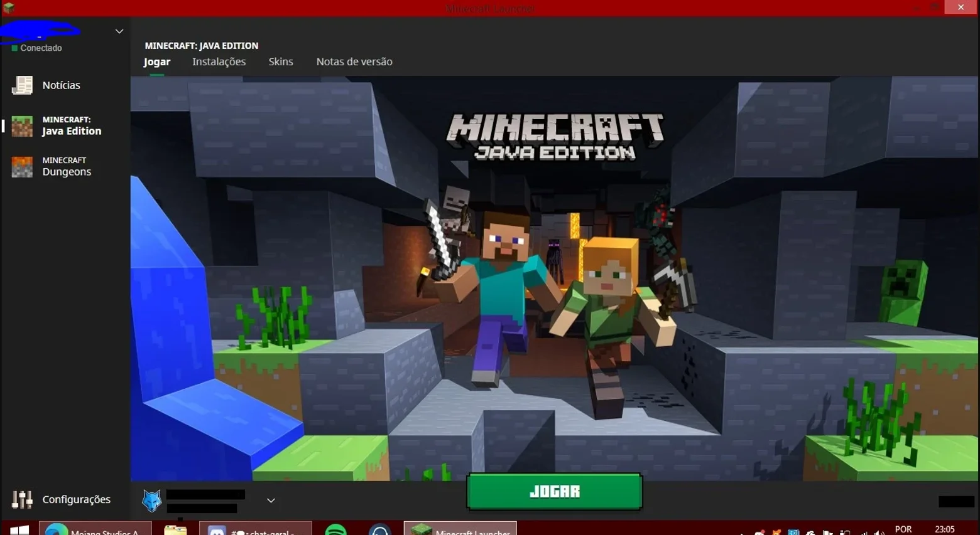Open the Windows Start menu
The image size is (980, 535).
pyautogui.click(x=19, y=531)
